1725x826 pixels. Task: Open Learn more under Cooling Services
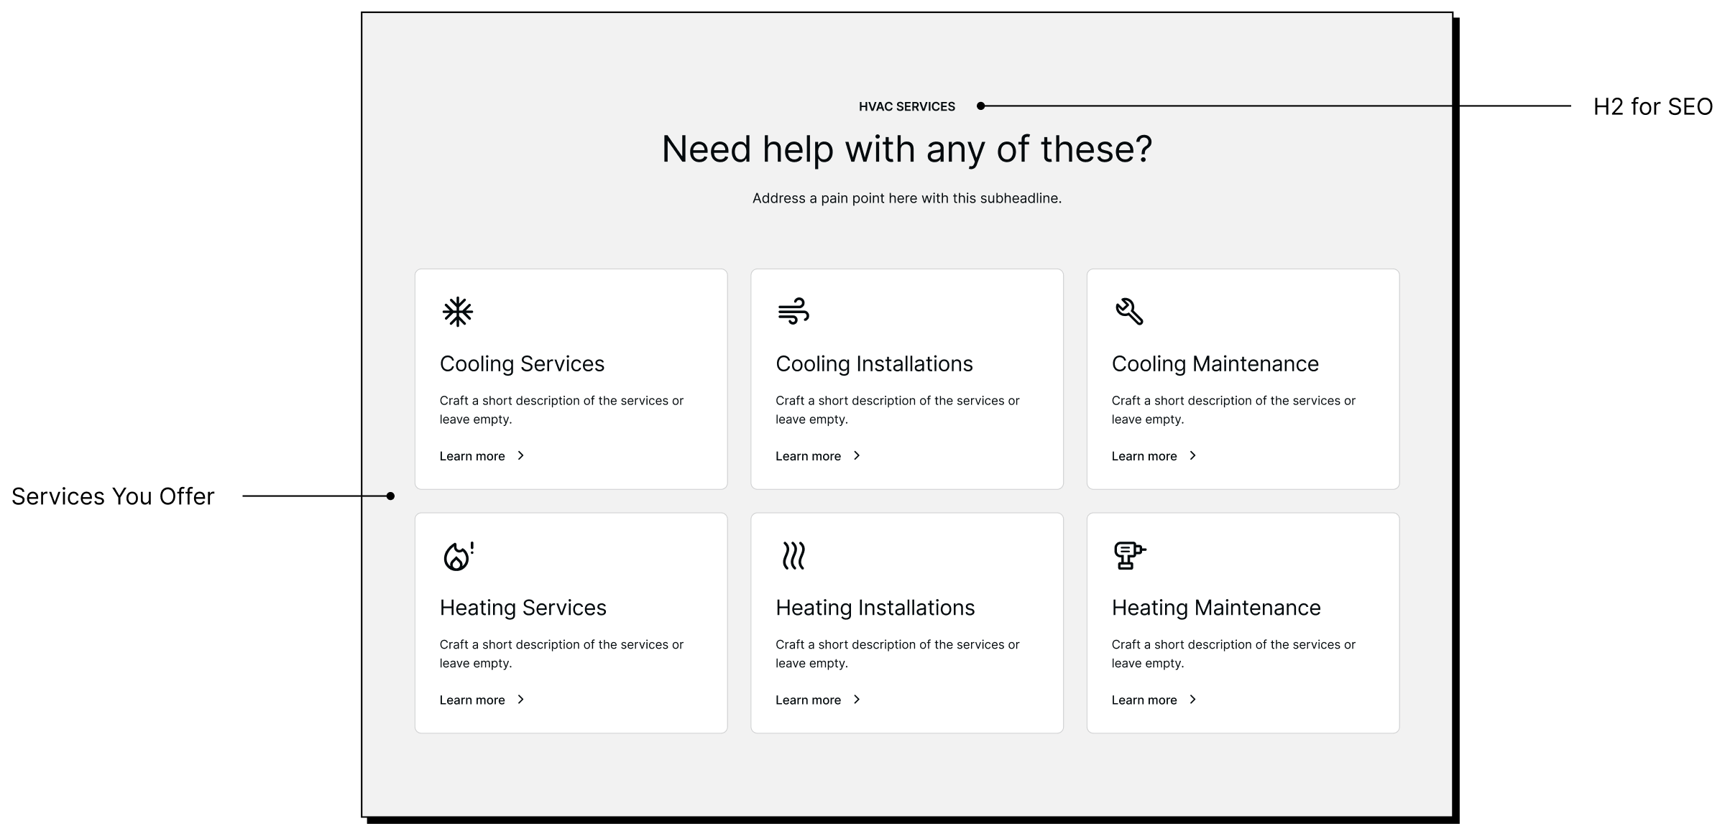(472, 456)
